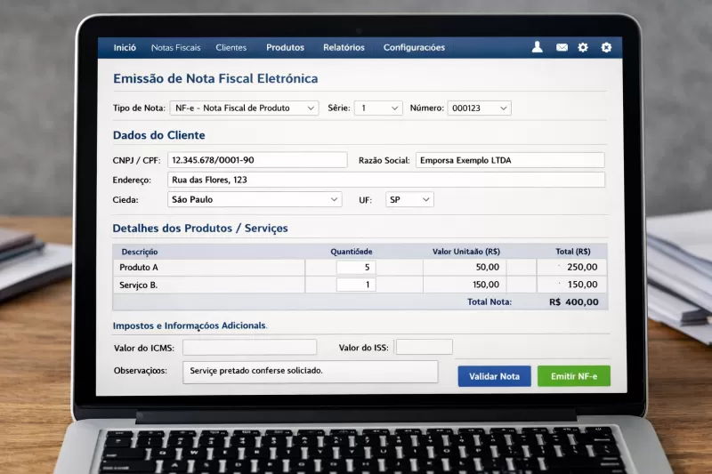Click the plain settings gear icon
This screenshot has height=474, width=712.
pyautogui.click(x=583, y=47)
